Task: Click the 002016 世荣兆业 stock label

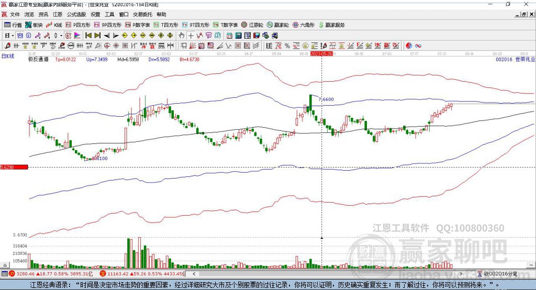Action: (x=515, y=59)
